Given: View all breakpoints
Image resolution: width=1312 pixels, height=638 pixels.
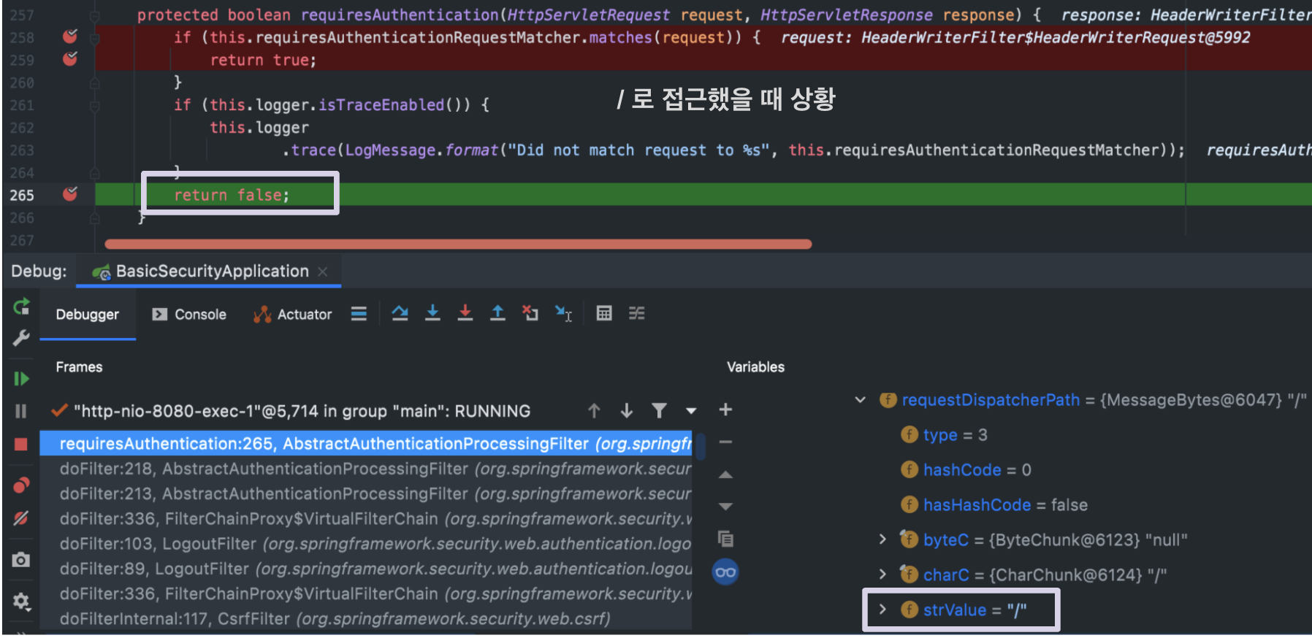Looking at the screenshot, I should point(21,485).
